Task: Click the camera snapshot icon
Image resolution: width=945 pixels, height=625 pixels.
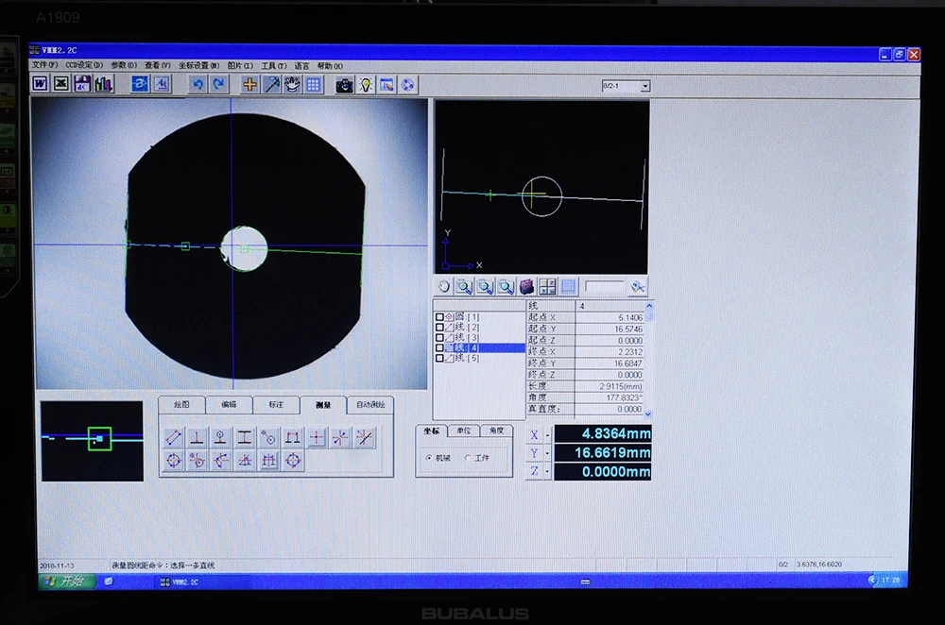Action: [x=344, y=86]
